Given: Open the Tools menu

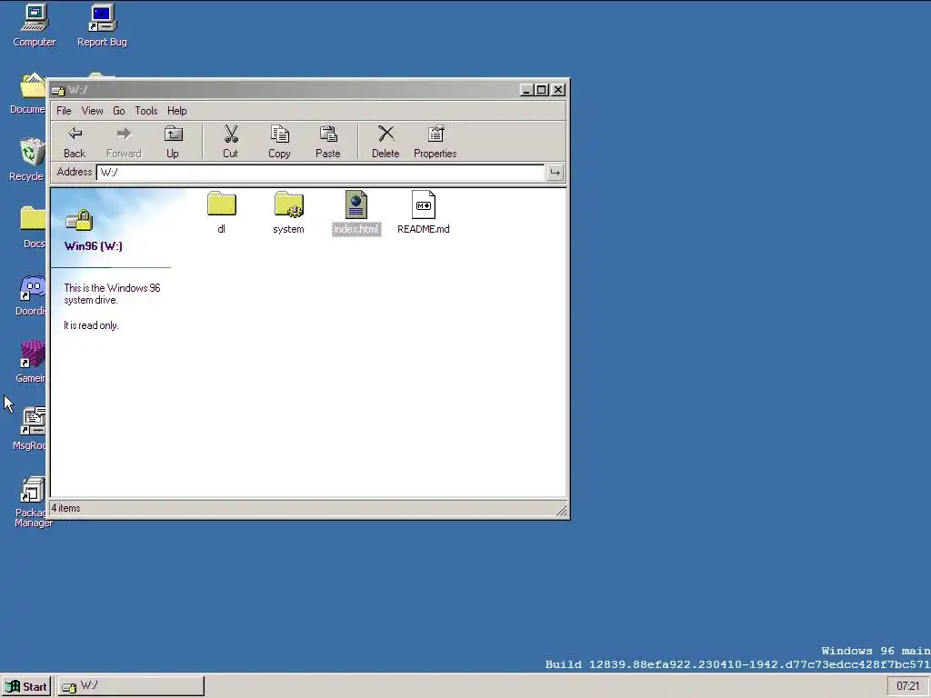Looking at the screenshot, I should click(x=146, y=111).
